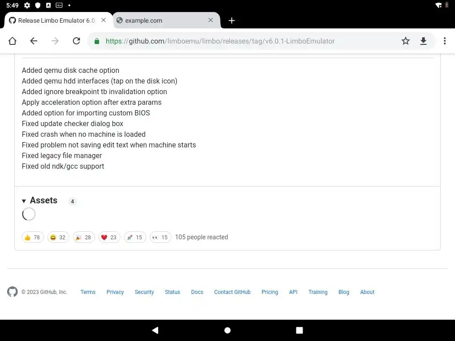Tap the green padlock security icon
This screenshot has width=455, height=341.
[x=97, y=41]
